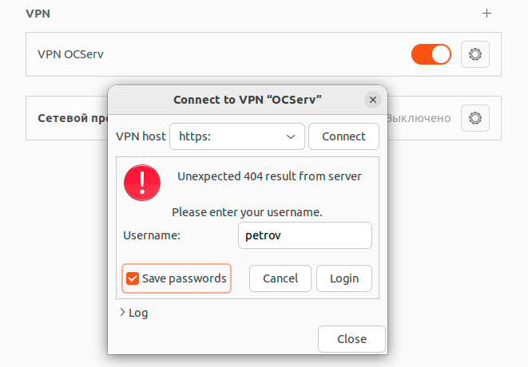This screenshot has height=367, width=528.
Task: Click the Connect to VPN dialog title
Action: tap(247, 100)
